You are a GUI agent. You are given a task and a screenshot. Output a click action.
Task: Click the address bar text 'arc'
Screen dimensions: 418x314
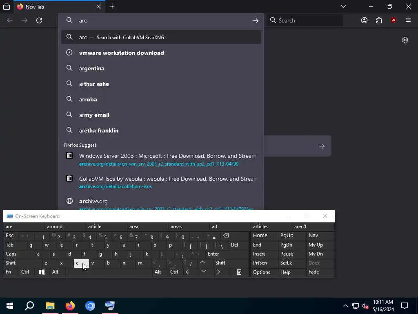(83, 20)
